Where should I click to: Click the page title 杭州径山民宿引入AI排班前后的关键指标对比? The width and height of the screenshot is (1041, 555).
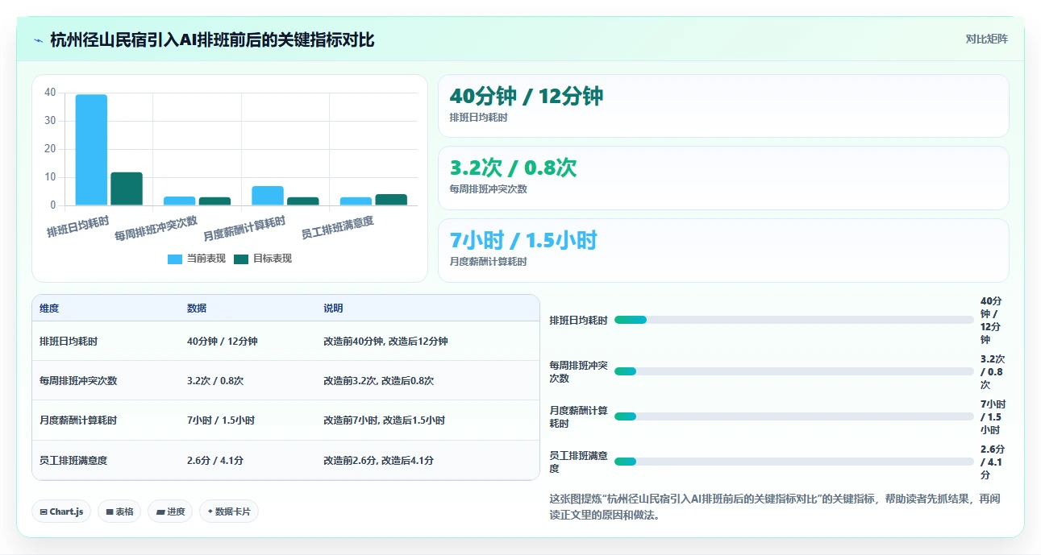pos(212,39)
